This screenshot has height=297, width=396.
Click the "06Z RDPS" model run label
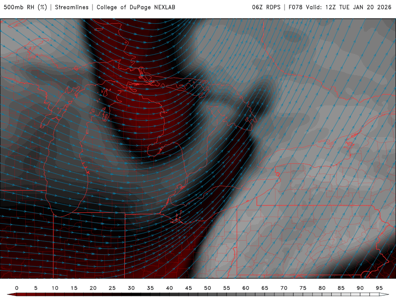(266, 7)
